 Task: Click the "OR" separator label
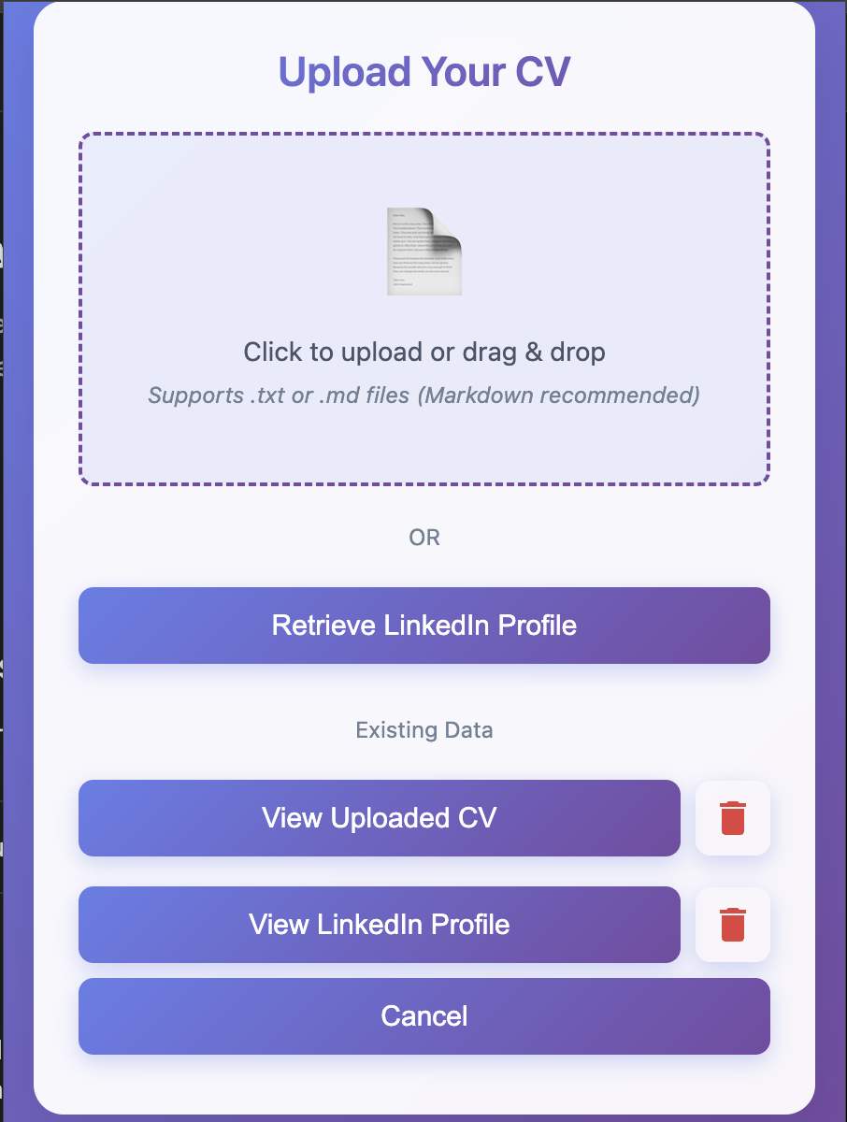[x=424, y=538]
